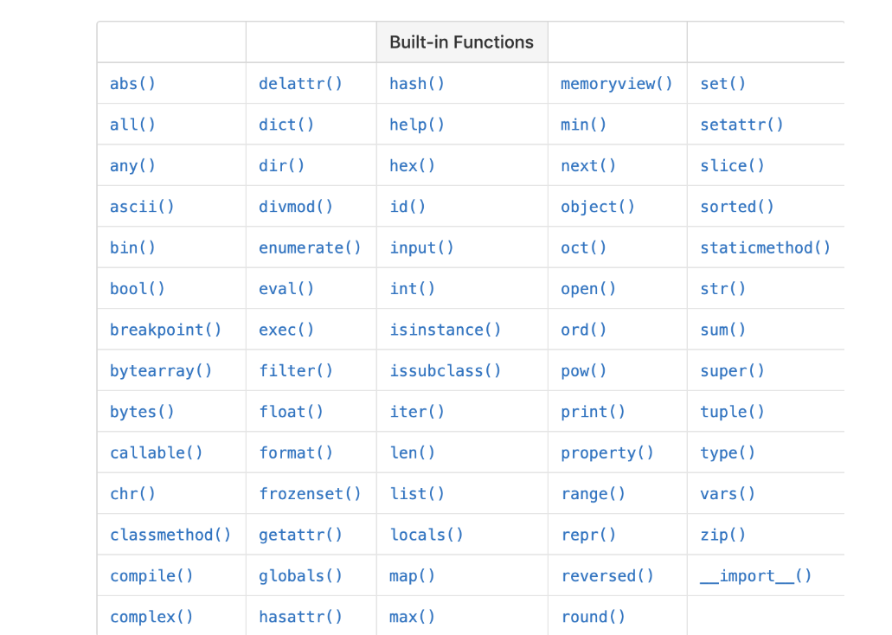Select the staticmethod() link
This screenshot has height=635, width=892.
[765, 248]
